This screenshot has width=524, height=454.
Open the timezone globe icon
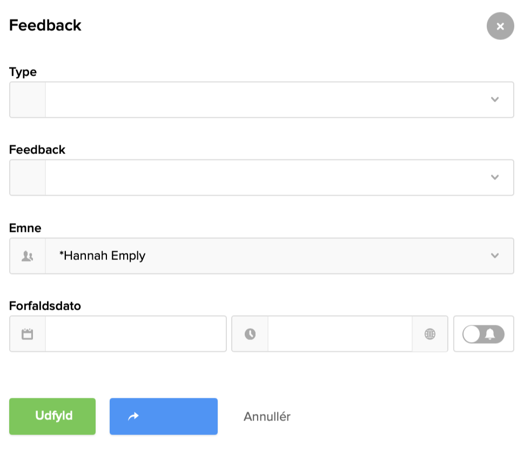430,334
